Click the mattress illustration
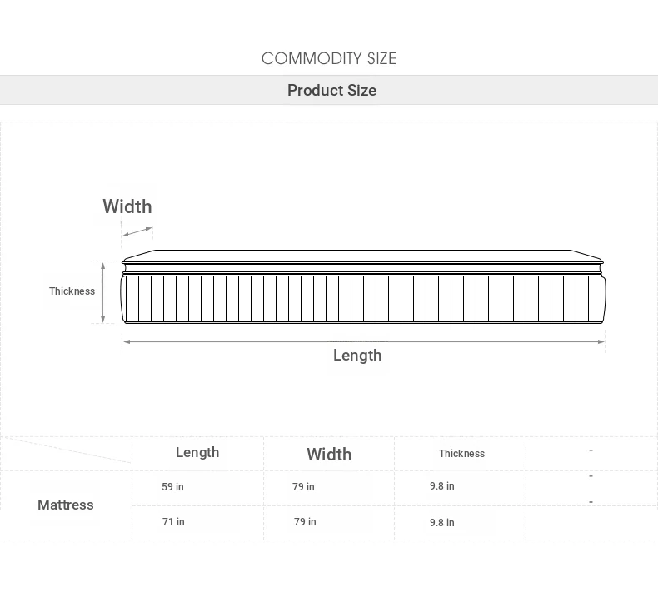Screen dimensions: 658x612 pyautogui.click(x=363, y=287)
